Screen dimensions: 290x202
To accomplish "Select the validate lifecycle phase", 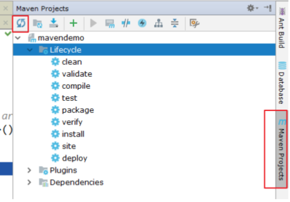I will tap(77, 74).
